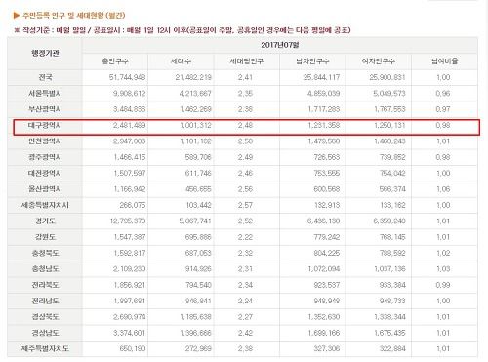
Task: Select the 세대당인구 column header
Action: (x=247, y=61)
